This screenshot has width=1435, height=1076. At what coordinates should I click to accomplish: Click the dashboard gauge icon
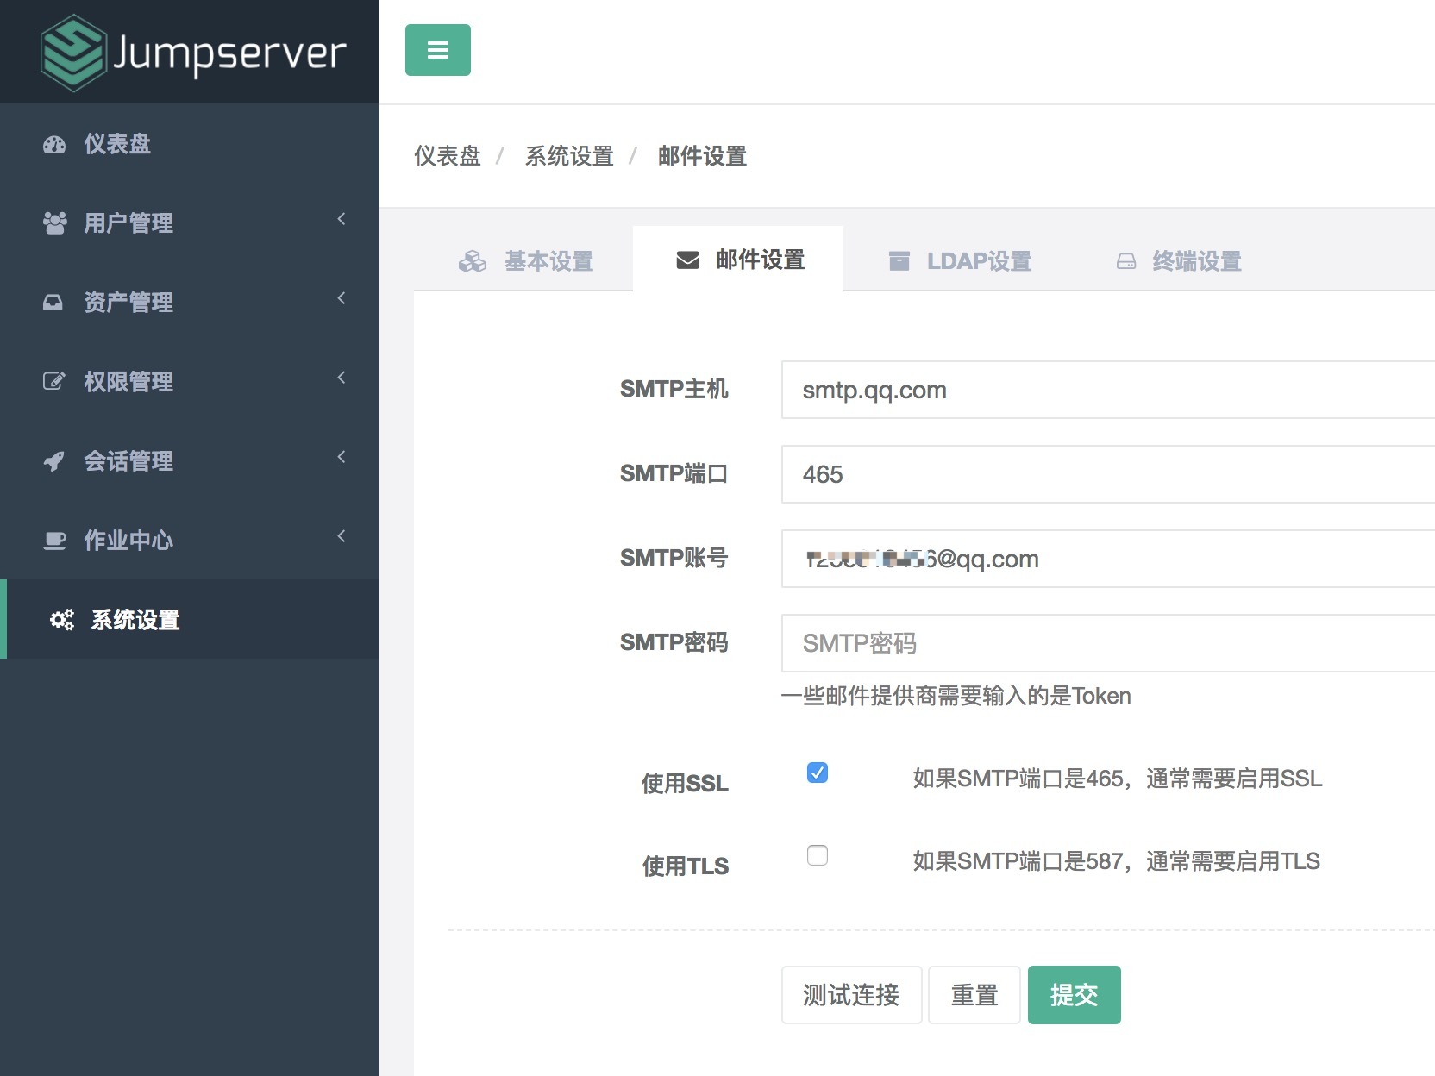[x=54, y=145]
